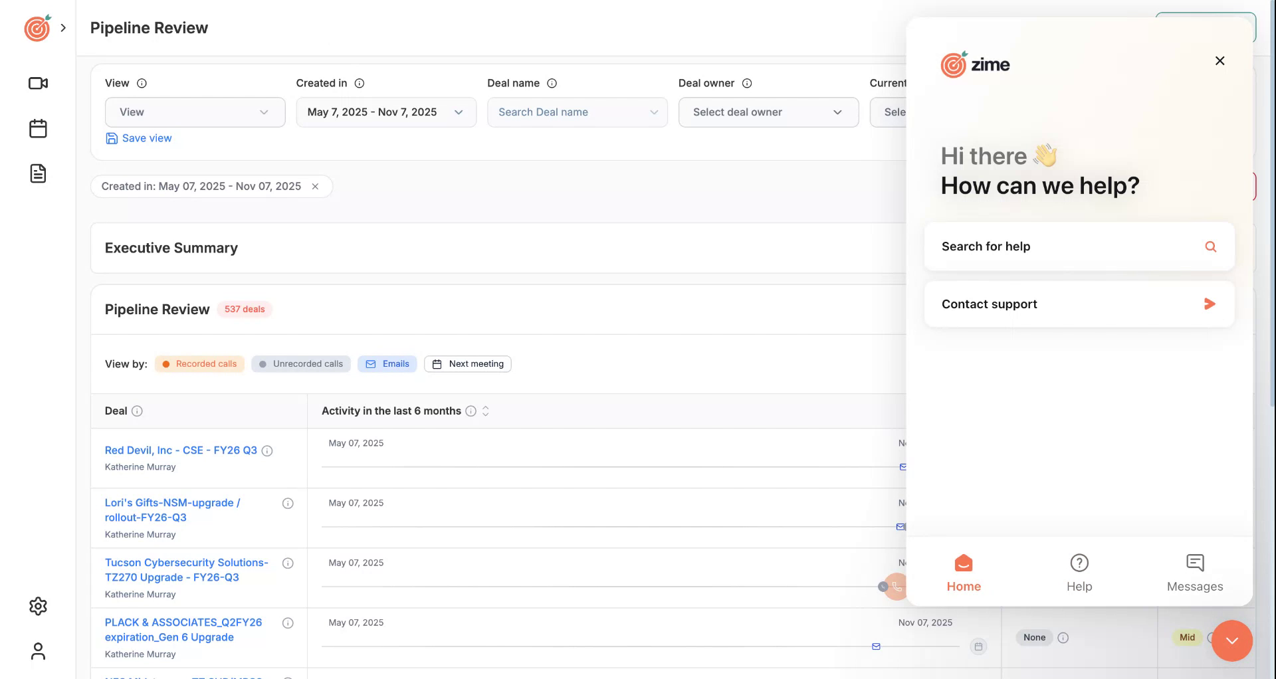
Task: Open the Created in date range picker
Action: click(386, 112)
